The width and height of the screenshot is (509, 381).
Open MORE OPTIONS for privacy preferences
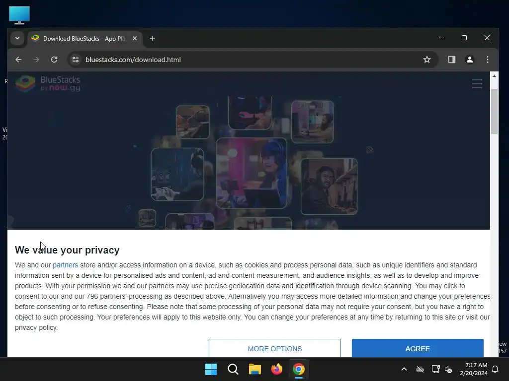click(x=274, y=348)
